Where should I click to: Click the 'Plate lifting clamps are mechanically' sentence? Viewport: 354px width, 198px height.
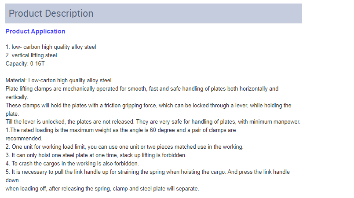pos(142,89)
